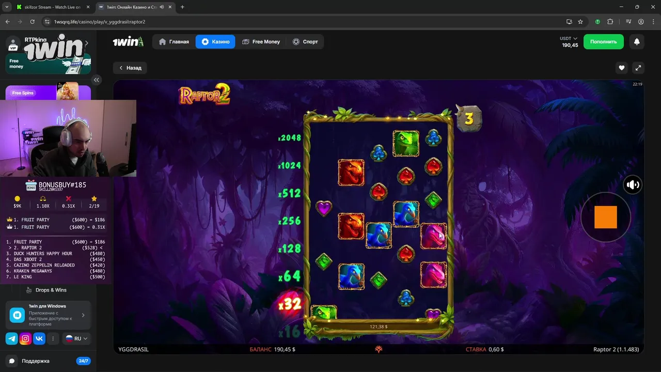The height and width of the screenshot is (372, 661).
Task: Open the VK social icon
Action: click(39, 338)
